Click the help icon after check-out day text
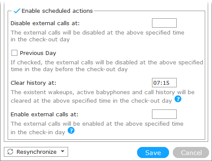Viewport: 212px width, 161px height. coord(178,99)
